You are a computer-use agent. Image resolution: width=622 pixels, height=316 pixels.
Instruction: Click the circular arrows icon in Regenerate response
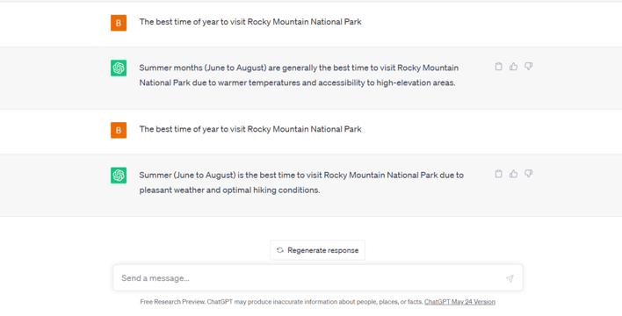[x=280, y=250]
